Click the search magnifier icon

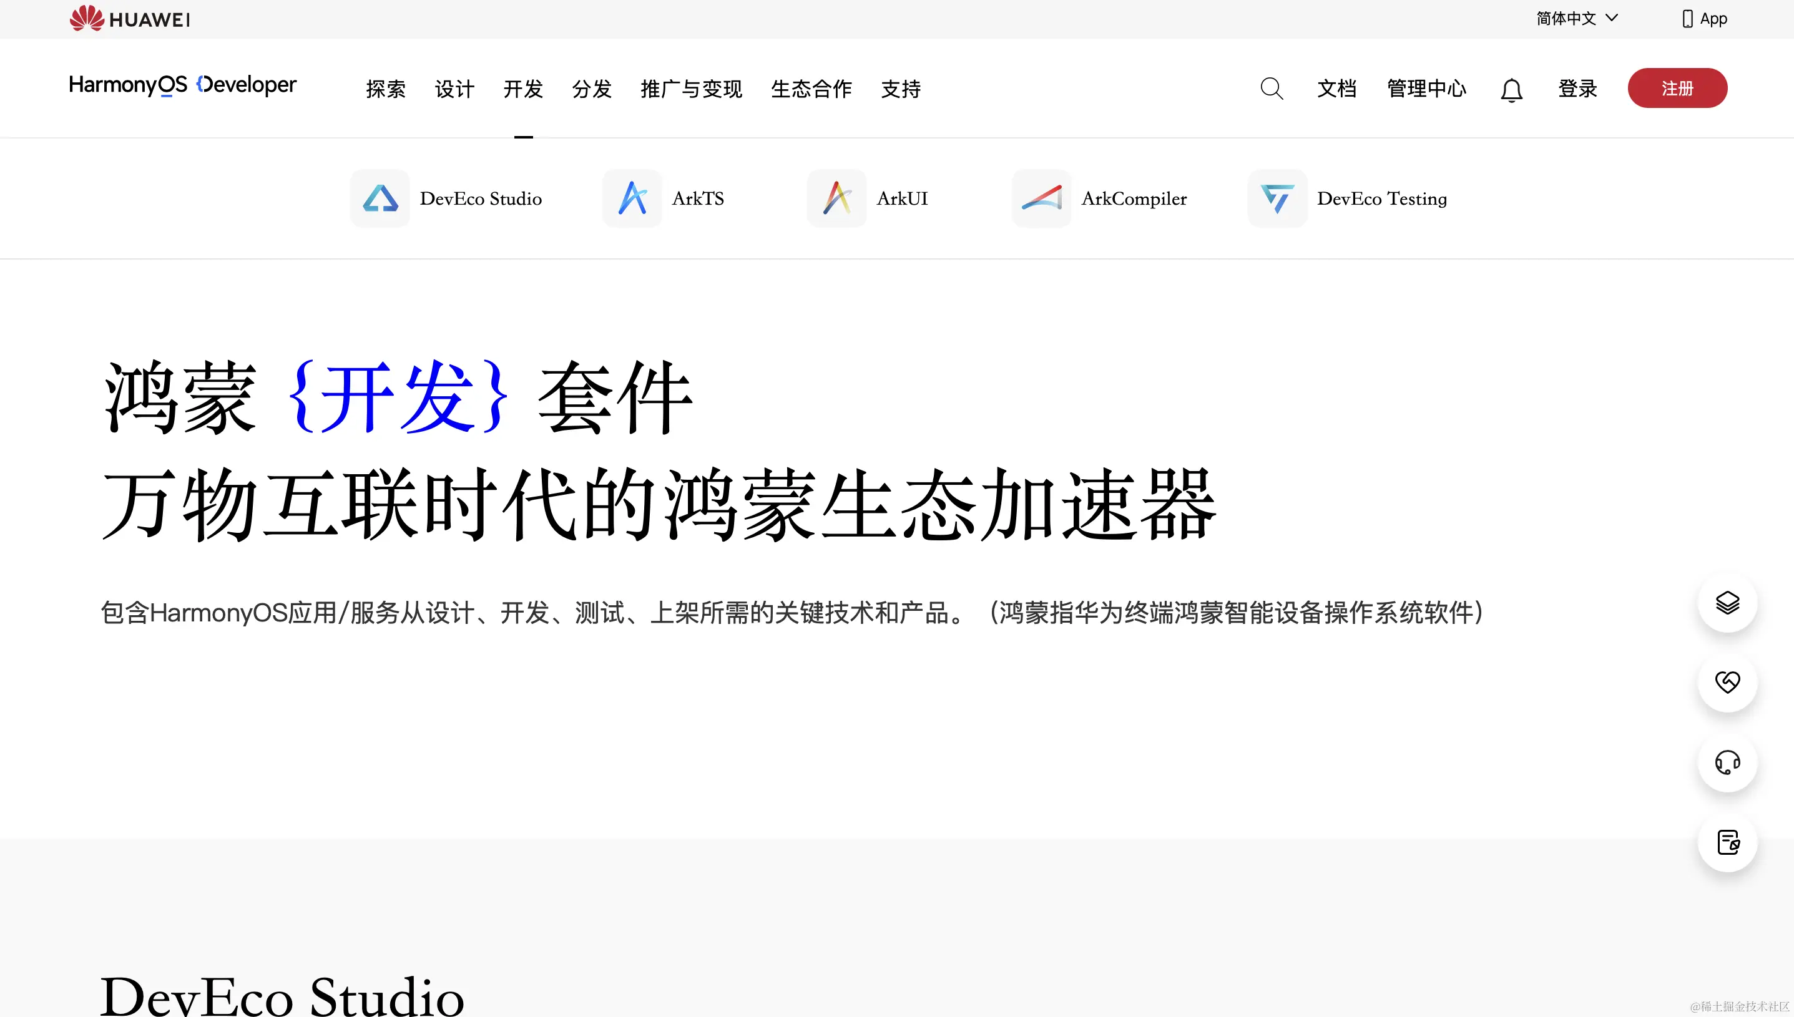coord(1272,89)
